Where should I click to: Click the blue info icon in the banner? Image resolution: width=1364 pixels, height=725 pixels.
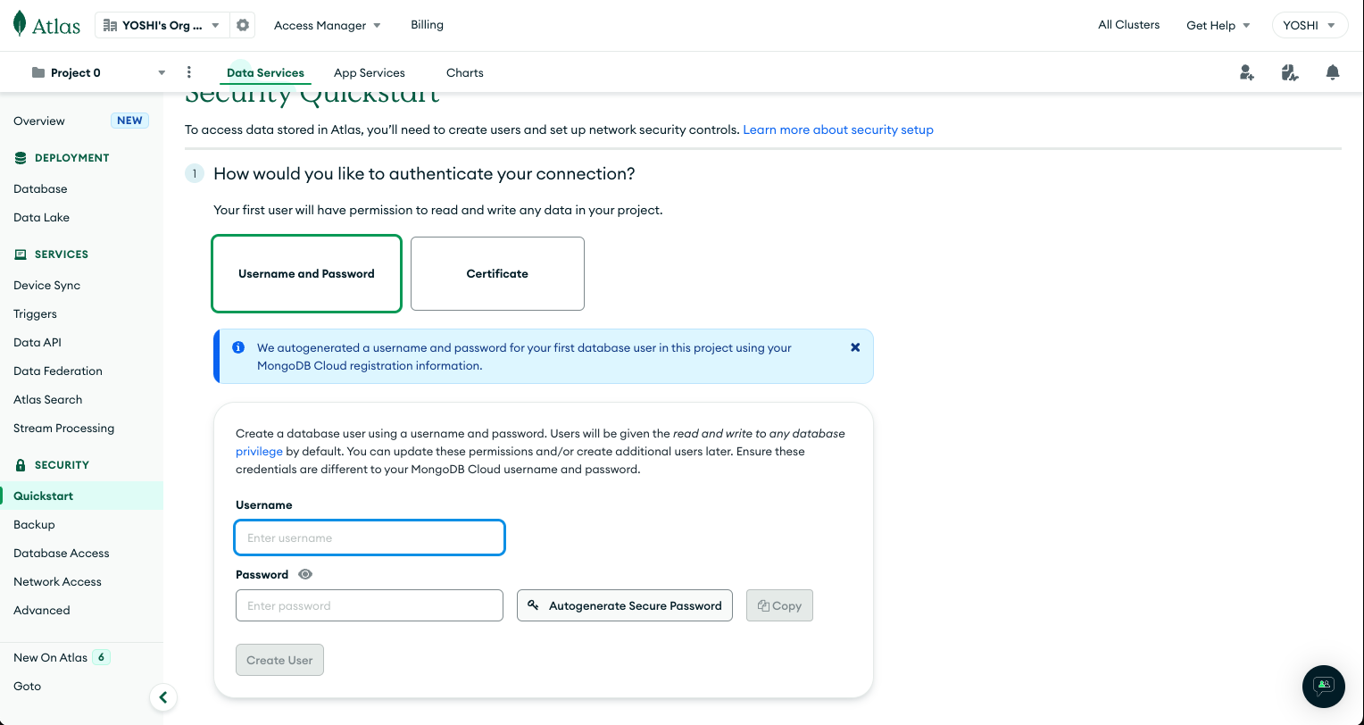click(x=238, y=347)
